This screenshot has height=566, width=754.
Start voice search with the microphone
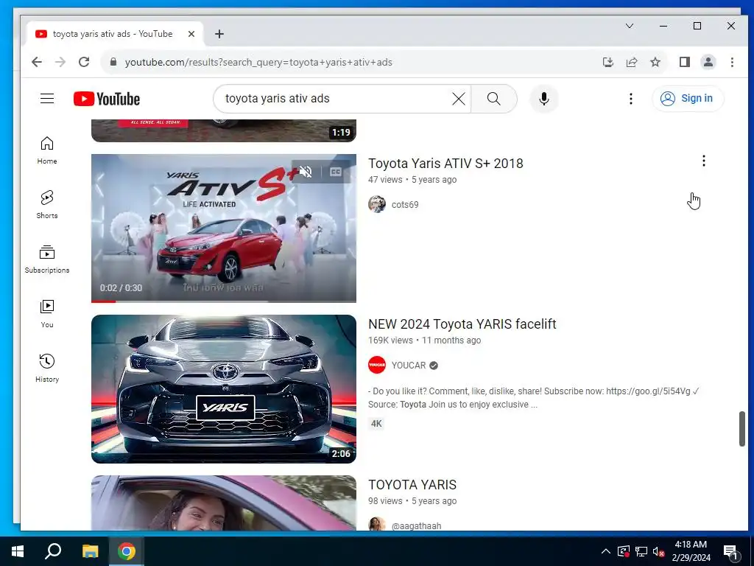pos(544,99)
